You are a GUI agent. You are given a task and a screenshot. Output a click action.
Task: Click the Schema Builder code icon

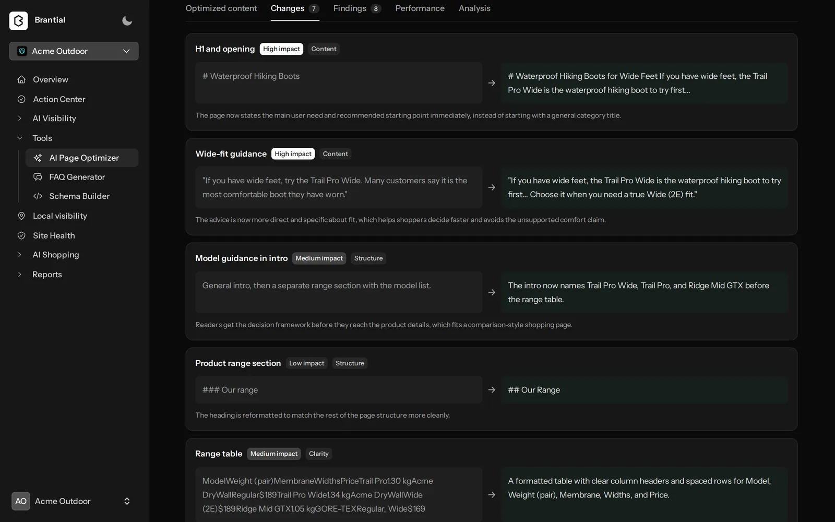38,196
